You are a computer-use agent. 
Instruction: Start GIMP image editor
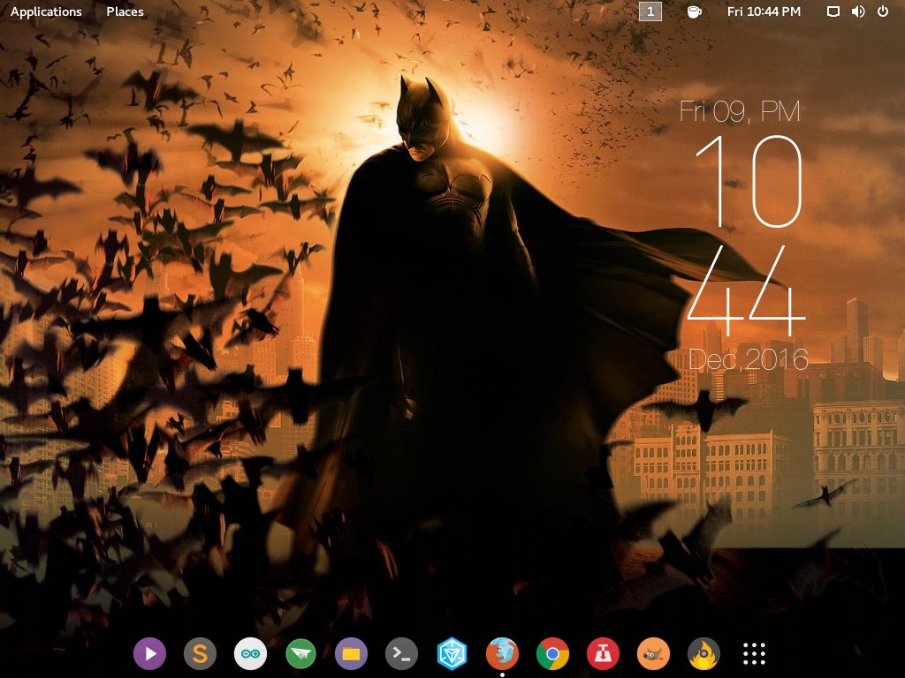pos(653,653)
